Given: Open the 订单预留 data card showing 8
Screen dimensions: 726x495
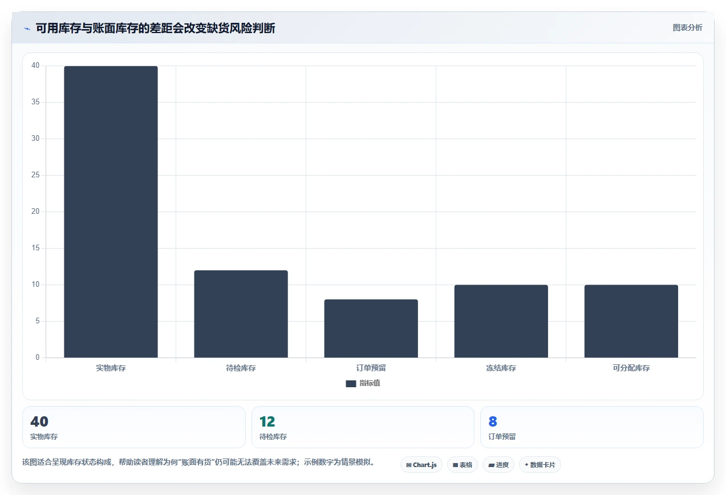Looking at the screenshot, I should (591, 427).
